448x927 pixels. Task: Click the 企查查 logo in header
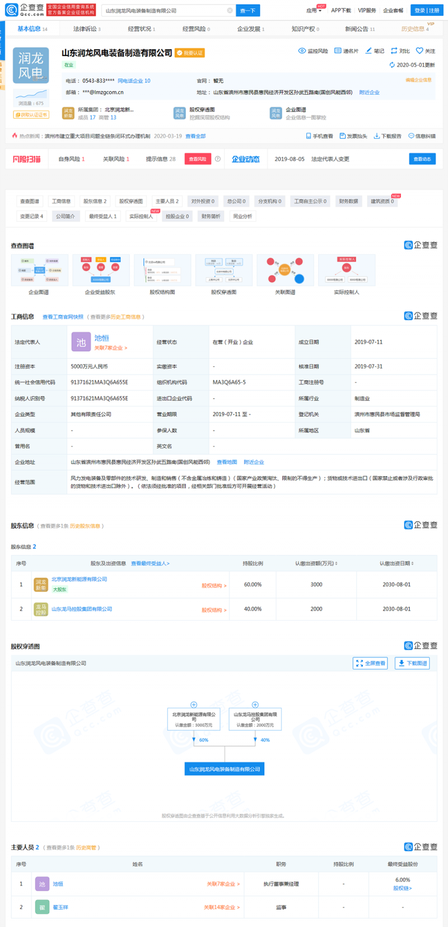pos(25,10)
